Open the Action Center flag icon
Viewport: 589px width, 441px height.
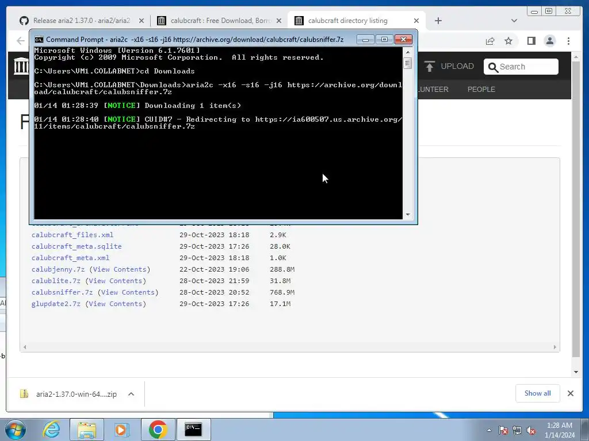point(503,430)
